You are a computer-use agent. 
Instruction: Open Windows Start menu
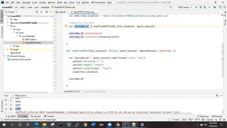4,125
